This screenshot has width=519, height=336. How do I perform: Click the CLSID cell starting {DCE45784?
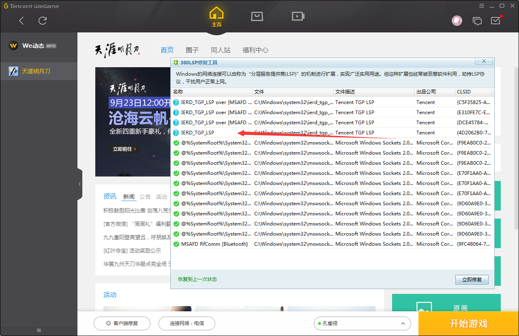click(474, 123)
